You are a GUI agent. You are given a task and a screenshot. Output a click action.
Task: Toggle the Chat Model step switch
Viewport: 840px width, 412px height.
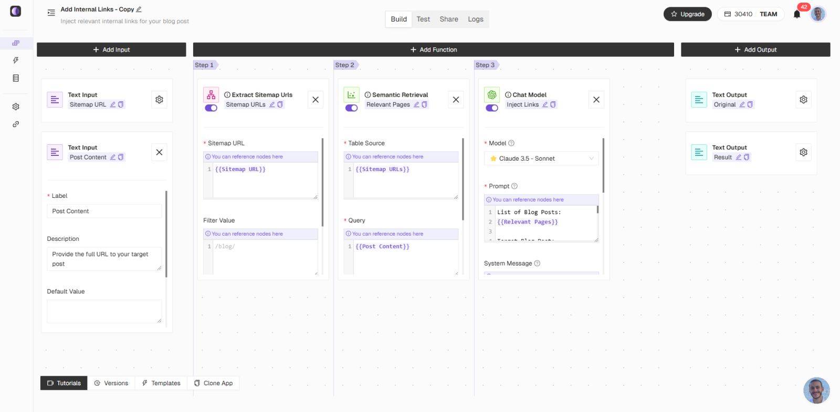pyautogui.click(x=492, y=108)
